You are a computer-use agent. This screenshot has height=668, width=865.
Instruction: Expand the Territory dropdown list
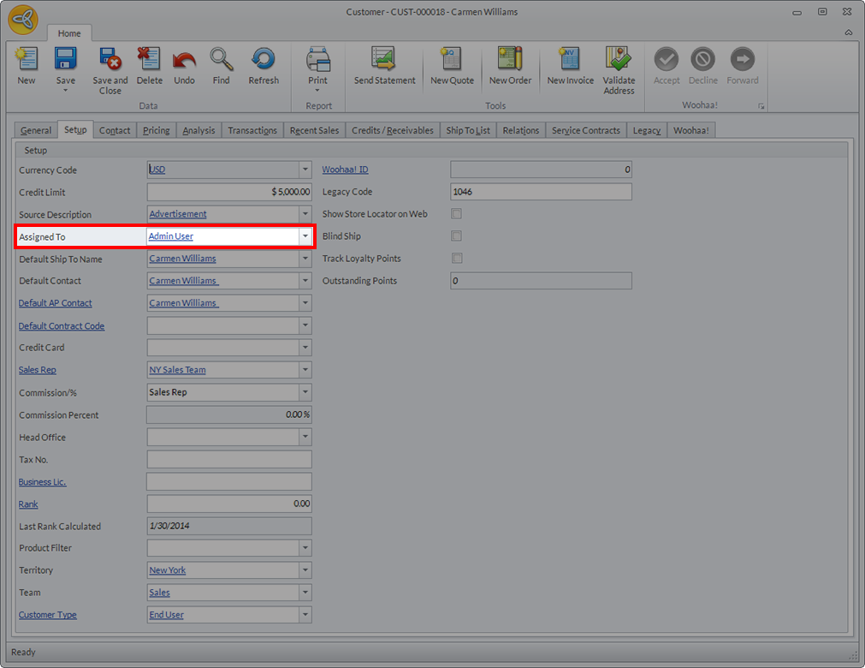click(x=305, y=570)
